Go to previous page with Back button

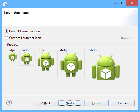coord(46,103)
